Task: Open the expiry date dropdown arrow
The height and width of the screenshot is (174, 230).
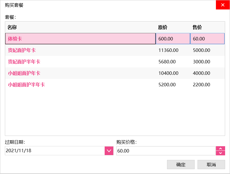Action: (x=109, y=151)
